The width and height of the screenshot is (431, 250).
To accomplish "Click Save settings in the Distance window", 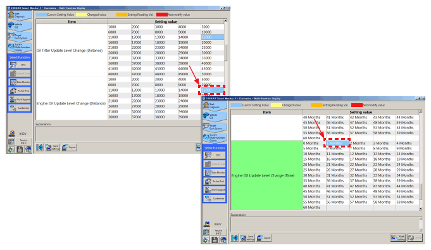I will click(x=53, y=147).
